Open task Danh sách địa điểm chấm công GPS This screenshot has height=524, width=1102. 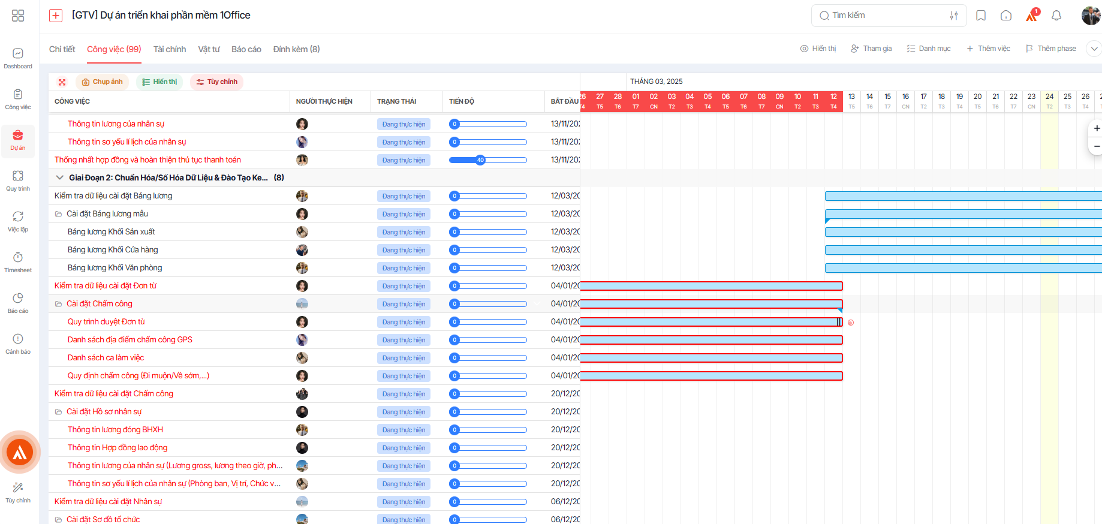point(130,340)
